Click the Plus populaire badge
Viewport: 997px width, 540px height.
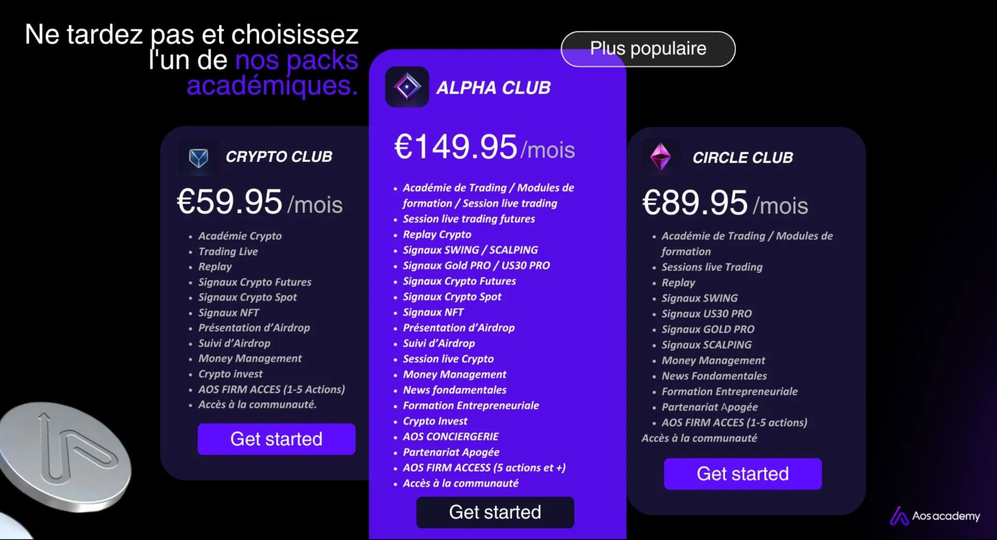(648, 49)
